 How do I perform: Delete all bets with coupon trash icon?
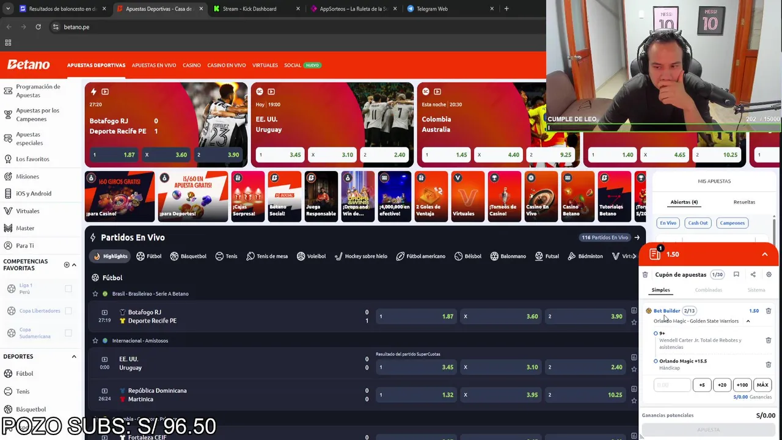tap(645, 275)
